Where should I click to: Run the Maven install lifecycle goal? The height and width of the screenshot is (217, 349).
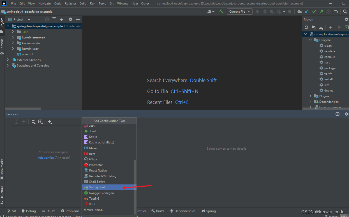click(328, 79)
